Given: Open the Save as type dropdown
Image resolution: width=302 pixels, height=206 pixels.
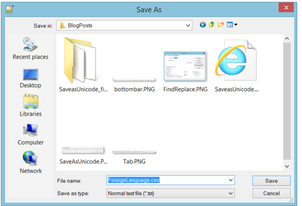Looking at the screenshot, I should pyautogui.click(x=231, y=193).
